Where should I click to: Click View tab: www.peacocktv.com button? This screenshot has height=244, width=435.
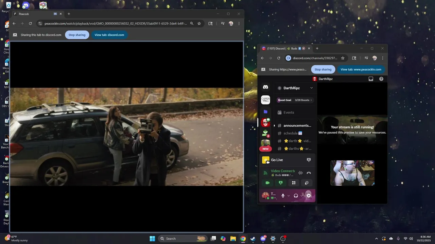click(x=361, y=69)
